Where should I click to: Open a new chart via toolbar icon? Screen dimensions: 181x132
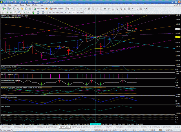point(3,9)
